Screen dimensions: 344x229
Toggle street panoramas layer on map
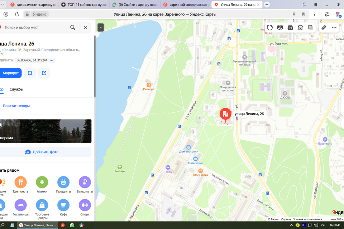tap(280, 28)
